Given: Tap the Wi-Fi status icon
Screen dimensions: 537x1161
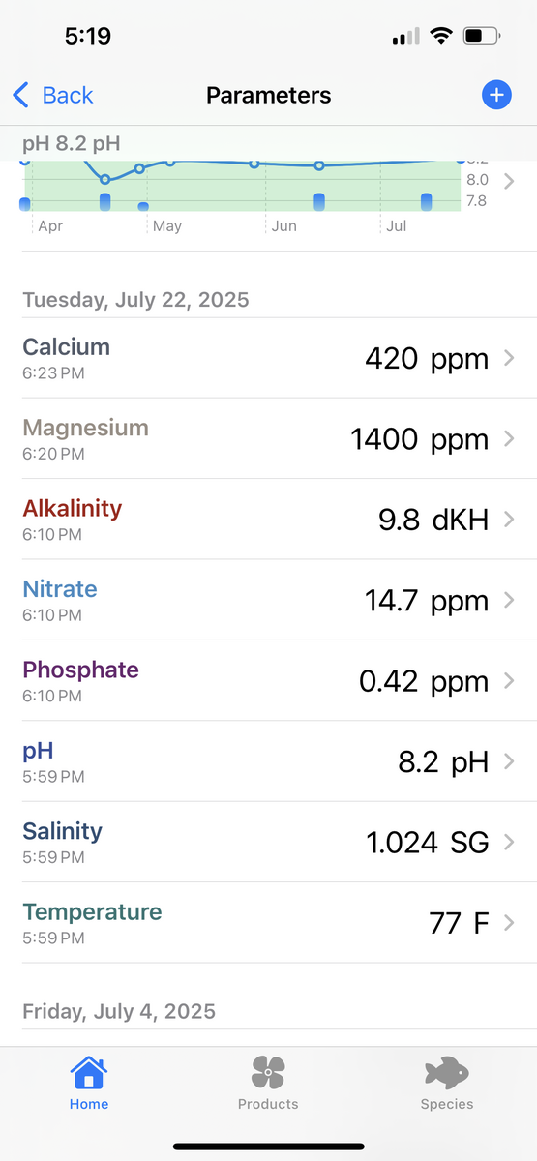Looking at the screenshot, I should click(x=442, y=37).
